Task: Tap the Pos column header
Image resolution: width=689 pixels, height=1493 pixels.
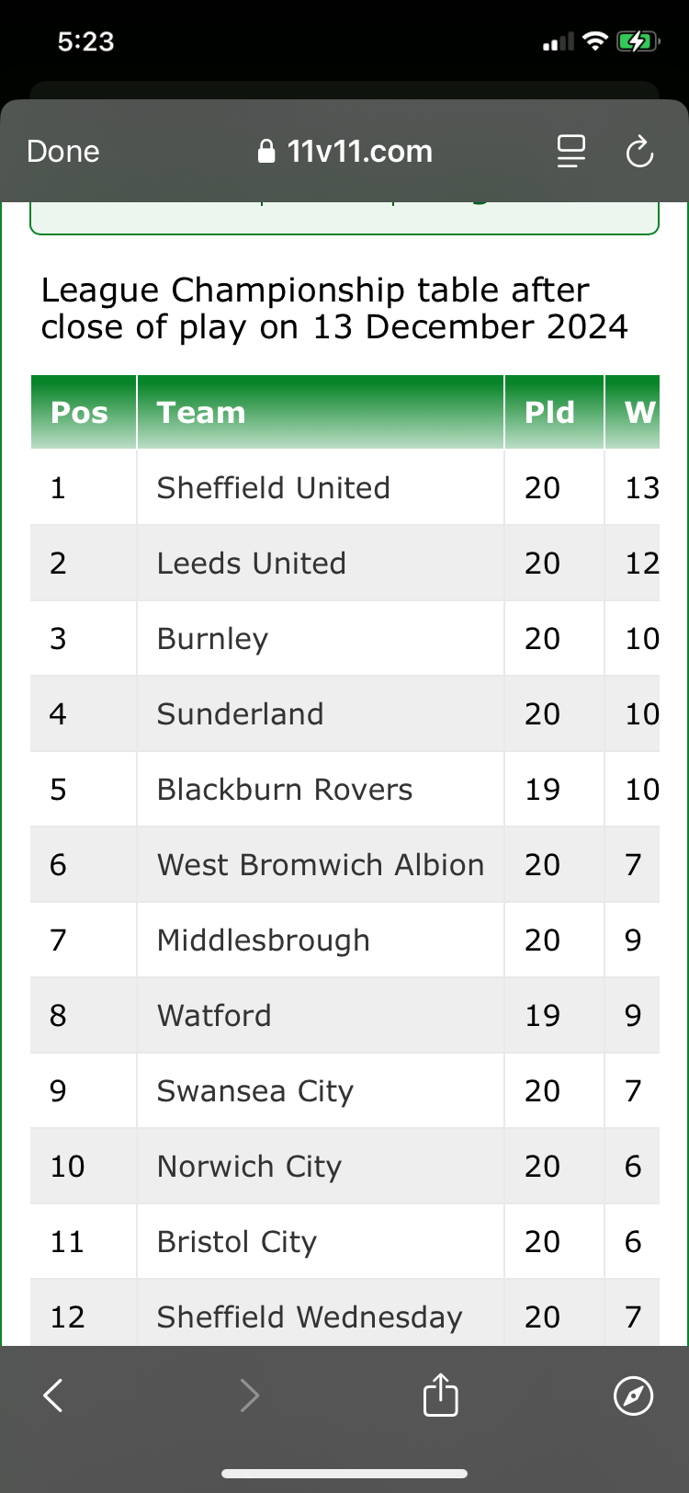Action: click(x=80, y=413)
